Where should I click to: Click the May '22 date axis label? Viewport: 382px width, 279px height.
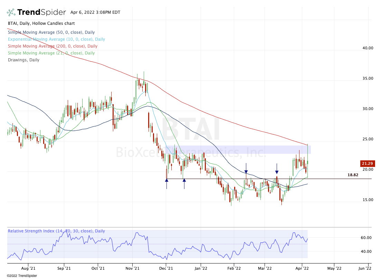(x=334, y=268)
